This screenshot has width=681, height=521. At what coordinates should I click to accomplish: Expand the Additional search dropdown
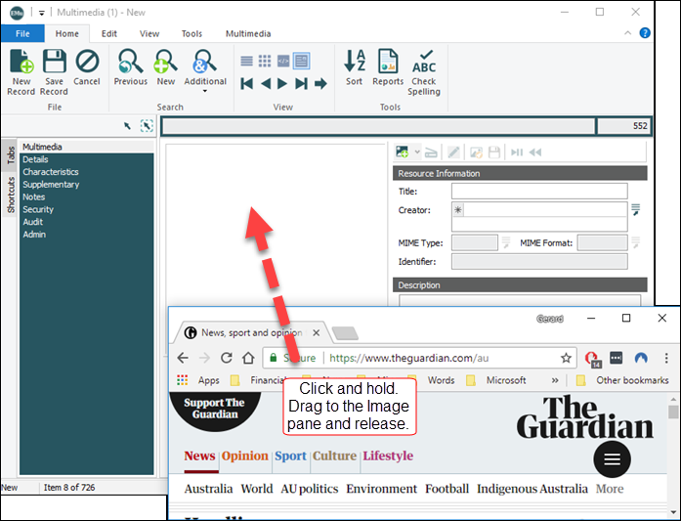(x=204, y=91)
